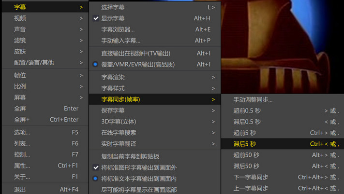The image size is (344, 194).
Task: Expand the 滤镜 menu entry
Action: point(45,41)
